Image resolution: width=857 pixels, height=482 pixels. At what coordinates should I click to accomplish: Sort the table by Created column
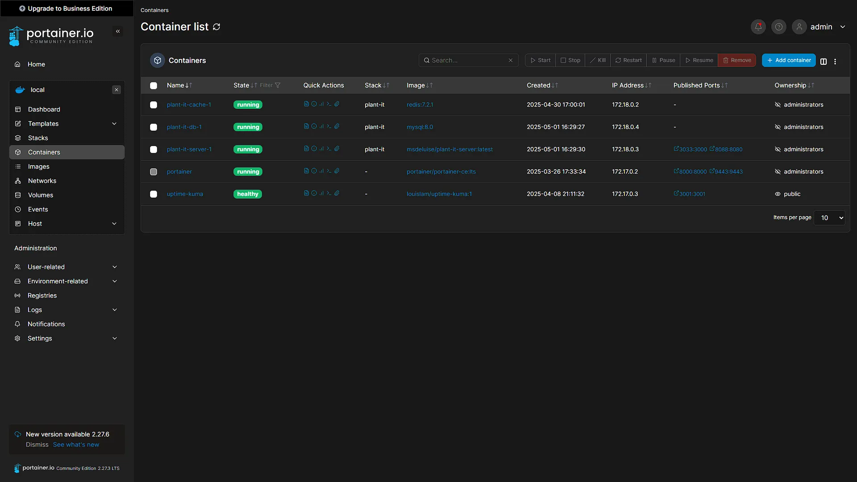pos(542,85)
